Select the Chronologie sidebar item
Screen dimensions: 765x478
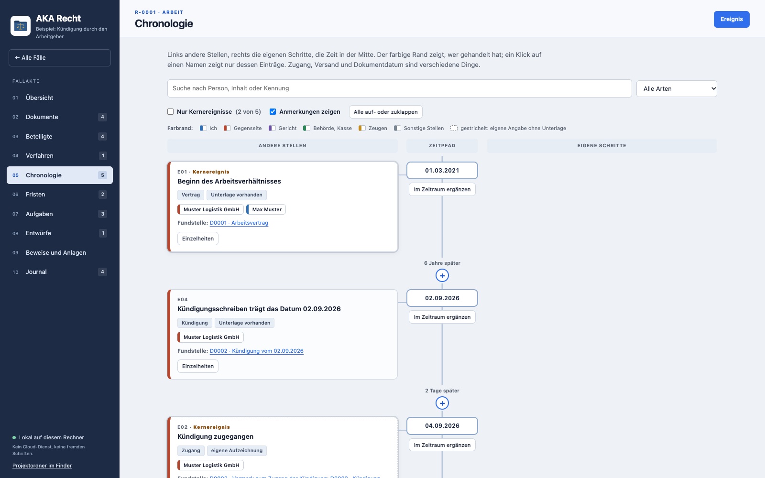click(x=60, y=175)
